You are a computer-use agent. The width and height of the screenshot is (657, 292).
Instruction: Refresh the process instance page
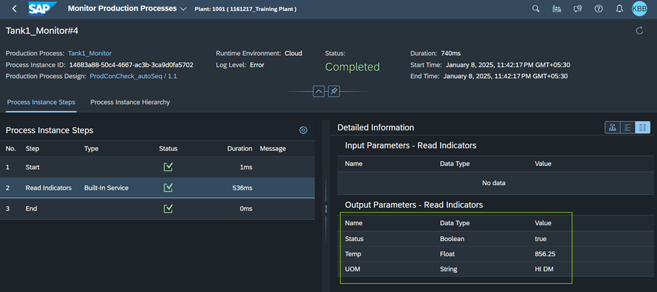pyautogui.click(x=639, y=30)
